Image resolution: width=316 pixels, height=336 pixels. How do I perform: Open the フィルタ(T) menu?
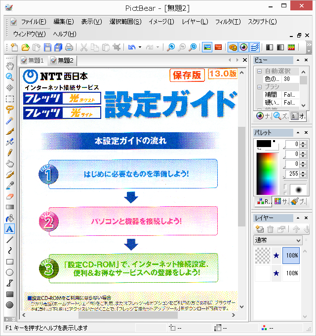coord(228,22)
